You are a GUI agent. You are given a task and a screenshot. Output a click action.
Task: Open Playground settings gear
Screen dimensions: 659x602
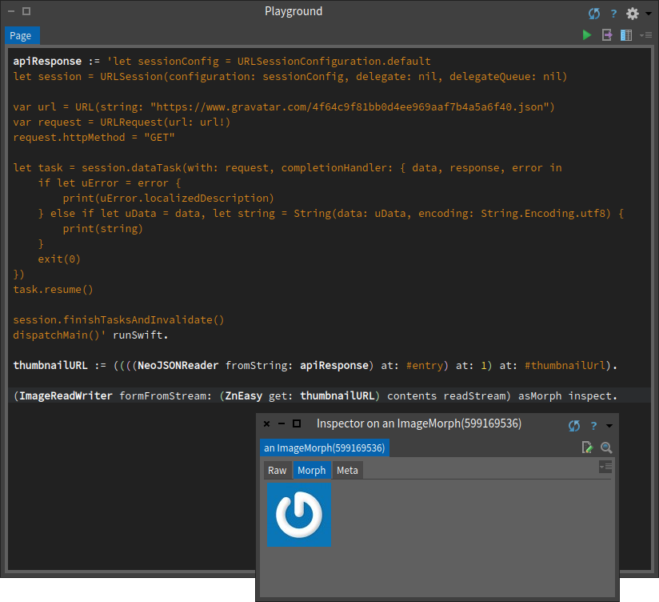(x=633, y=14)
